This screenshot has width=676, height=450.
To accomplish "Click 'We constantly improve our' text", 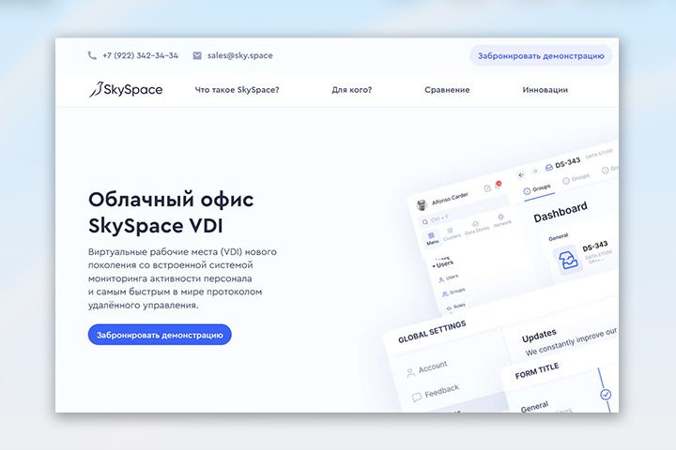I will (x=571, y=342).
